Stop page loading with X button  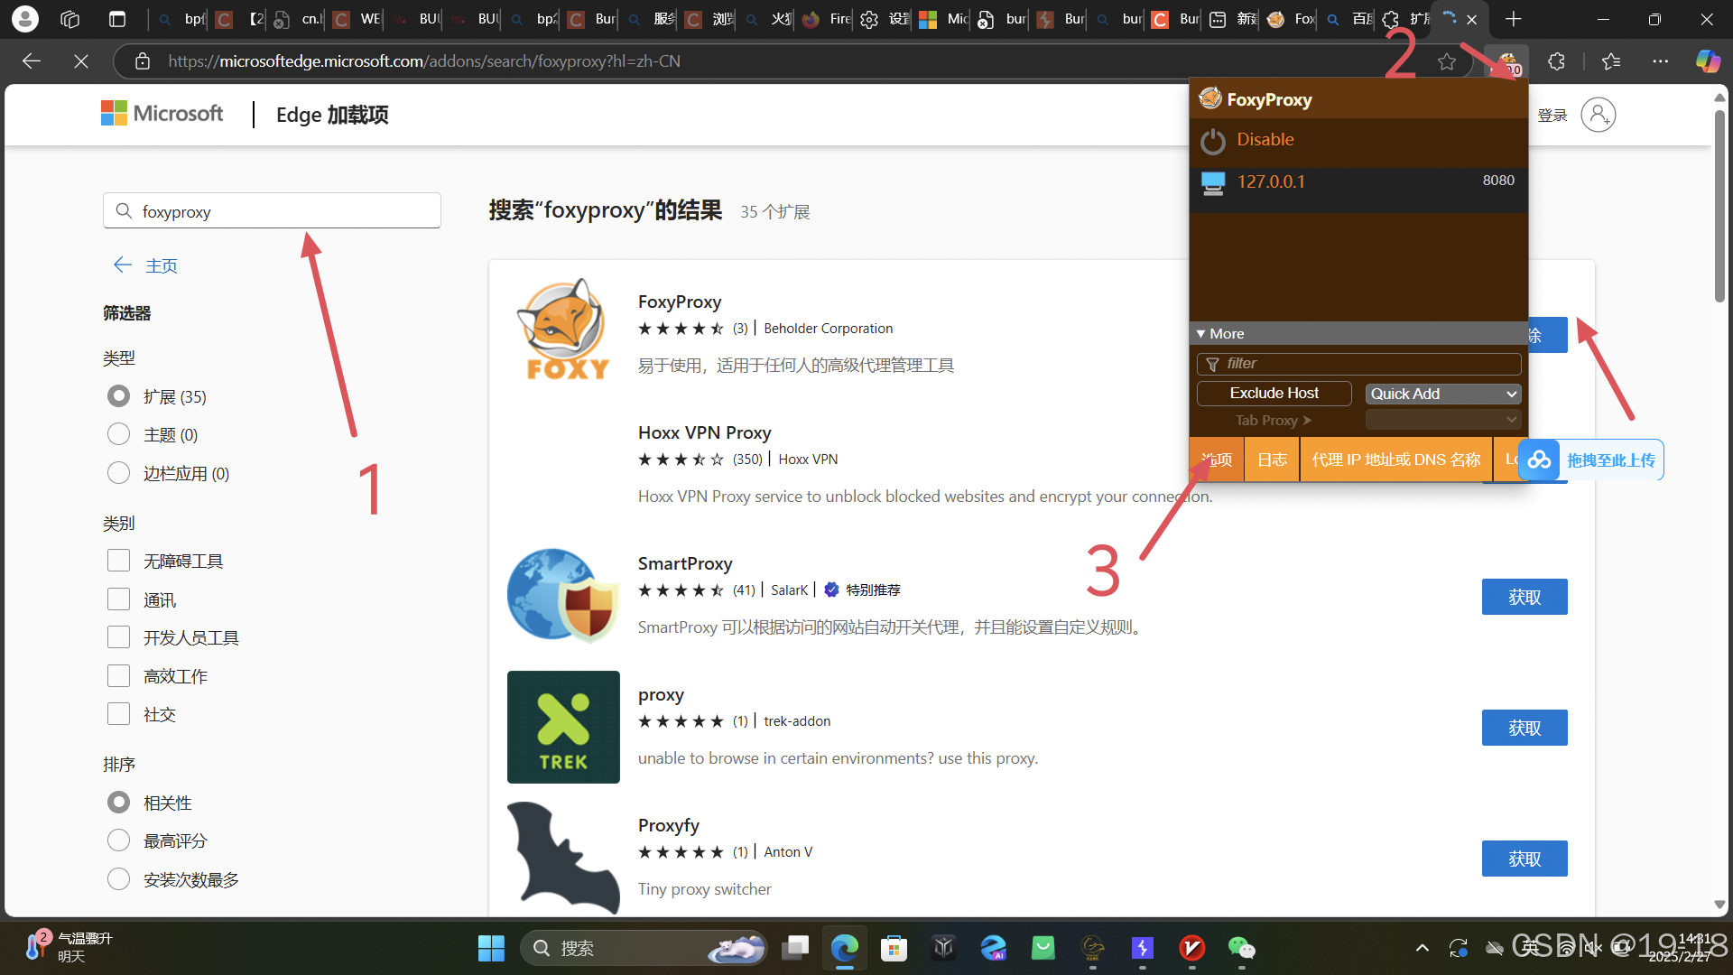click(x=81, y=61)
